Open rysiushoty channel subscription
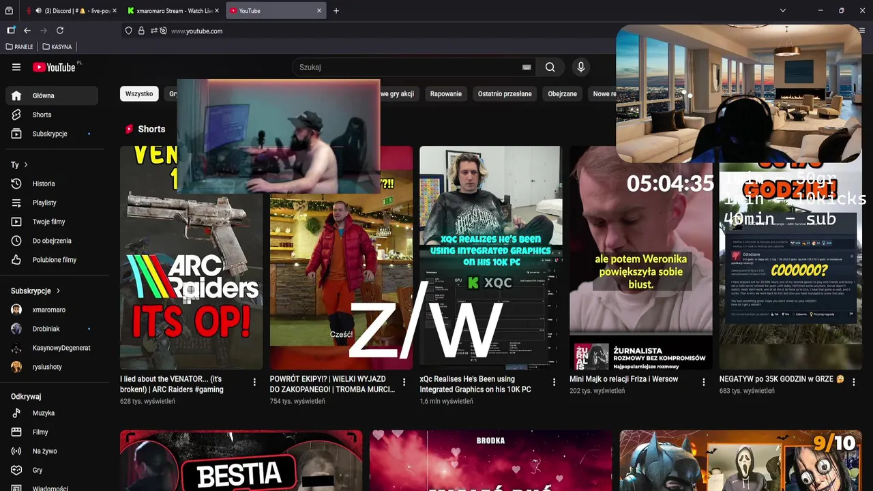 (x=52, y=367)
